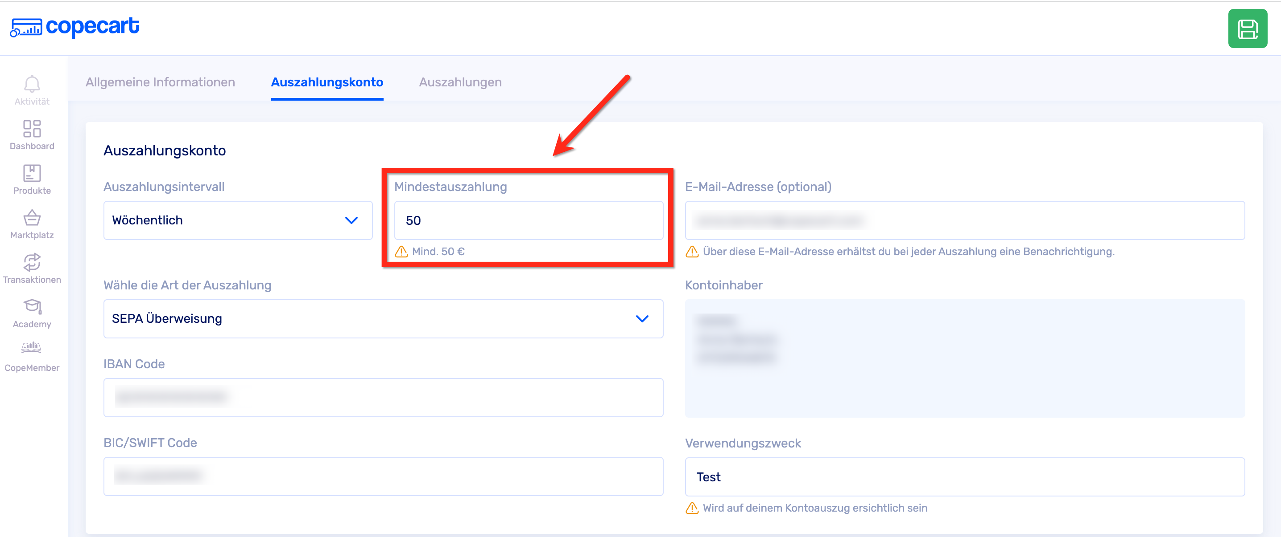Screen dimensions: 1281x537
Task: Open the Marktplatz basket icon
Action: [x=32, y=218]
